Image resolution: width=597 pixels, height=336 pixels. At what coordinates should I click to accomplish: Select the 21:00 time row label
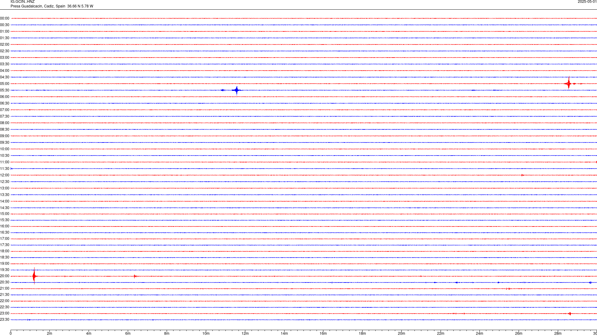coord(5,288)
